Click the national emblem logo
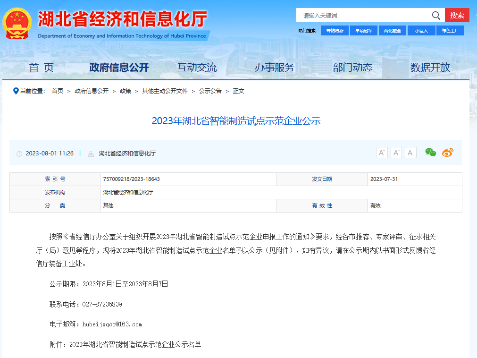The width and height of the screenshot is (477, 358). [x=17, y=23]
